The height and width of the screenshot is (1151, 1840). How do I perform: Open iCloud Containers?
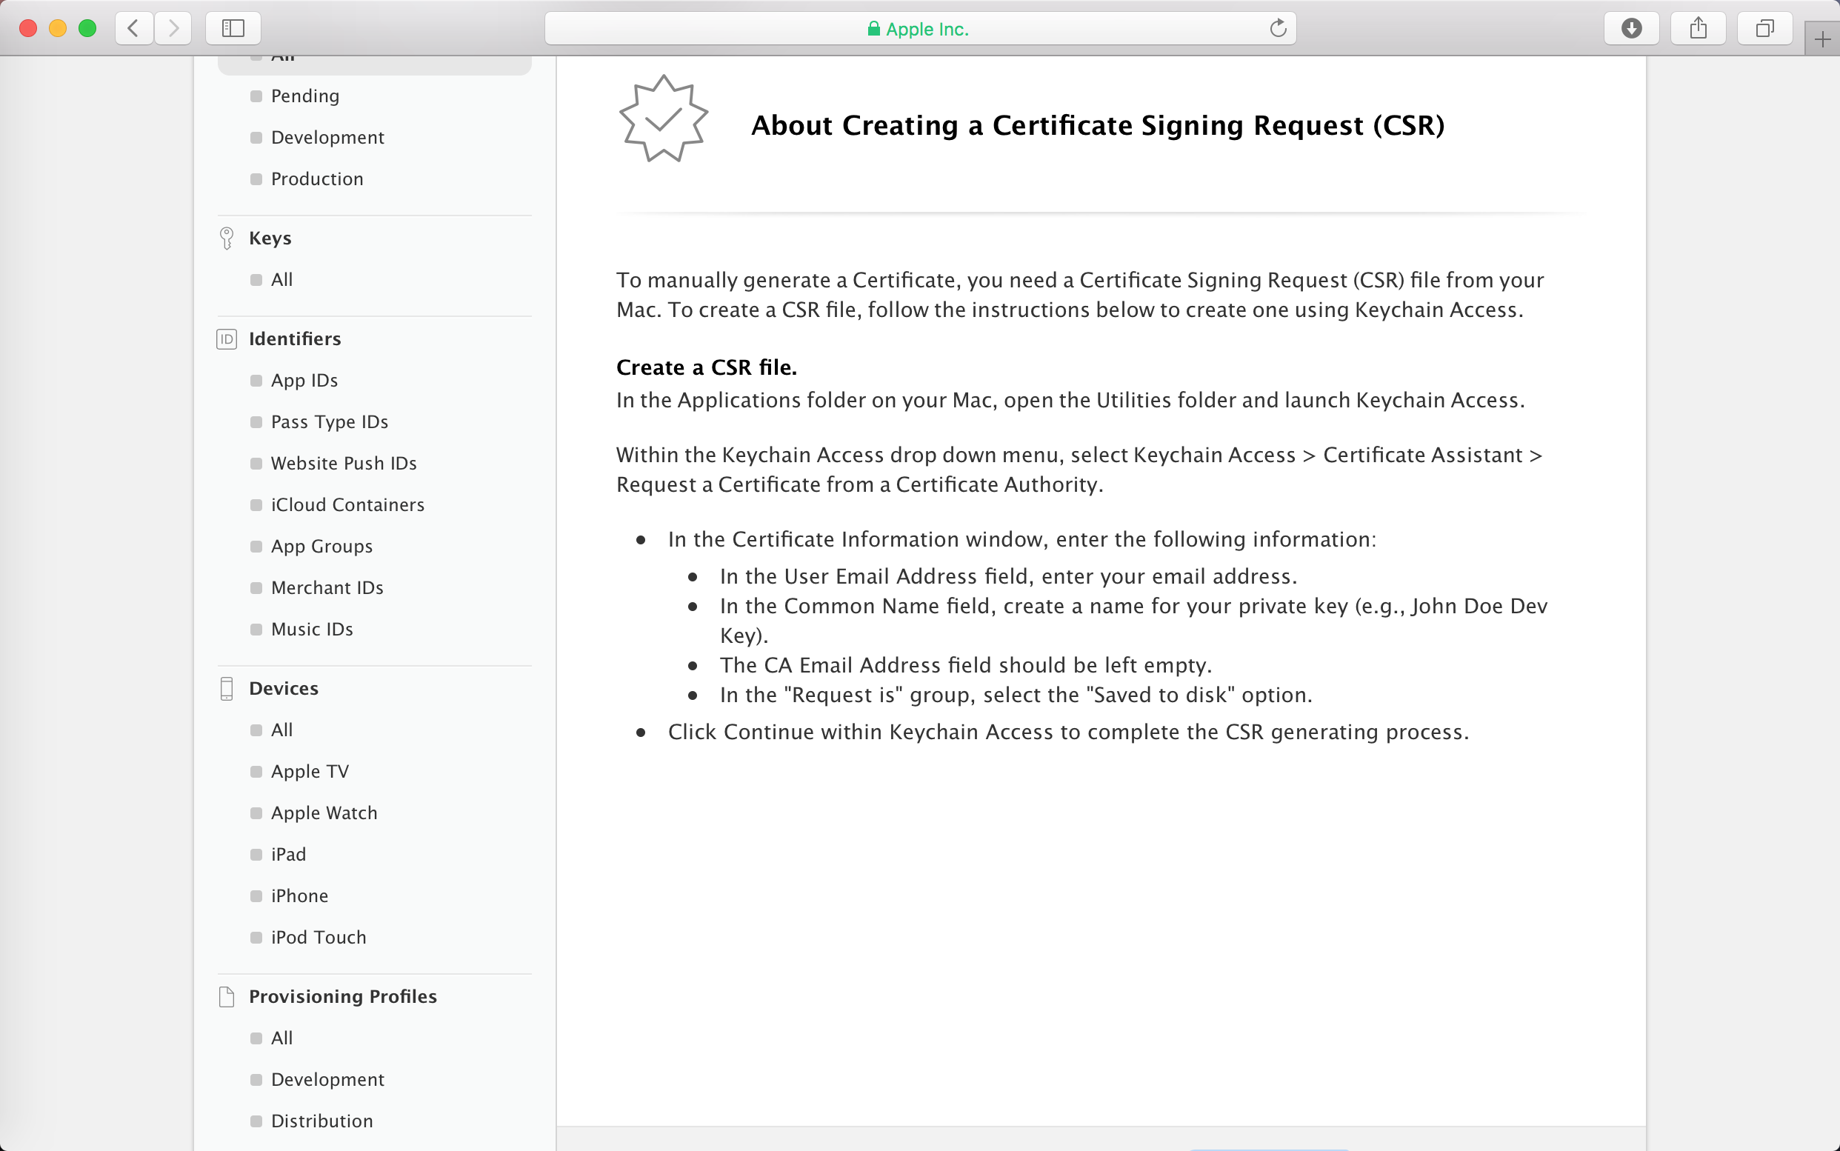(347, 504)
